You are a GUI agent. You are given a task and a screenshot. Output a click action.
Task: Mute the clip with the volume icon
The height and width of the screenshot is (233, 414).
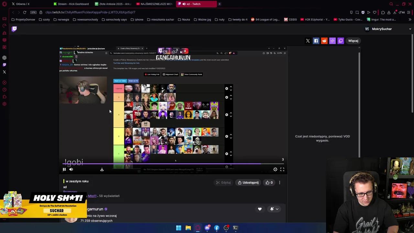coord(71,169)
